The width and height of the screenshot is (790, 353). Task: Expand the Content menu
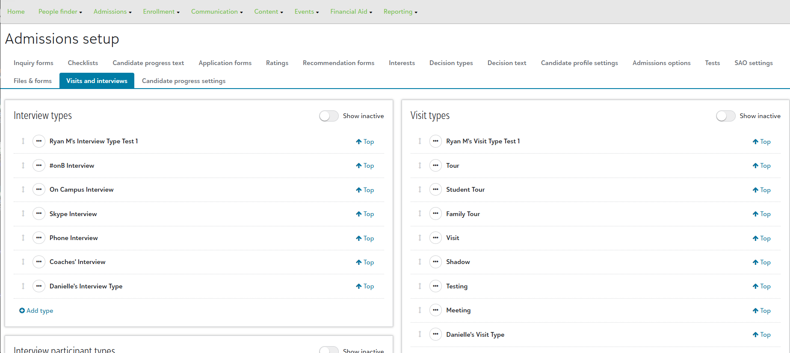(269, 12)
